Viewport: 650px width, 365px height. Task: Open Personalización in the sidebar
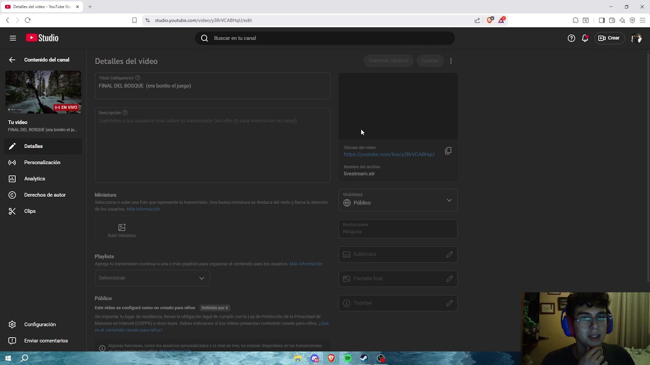pos(43,162)
